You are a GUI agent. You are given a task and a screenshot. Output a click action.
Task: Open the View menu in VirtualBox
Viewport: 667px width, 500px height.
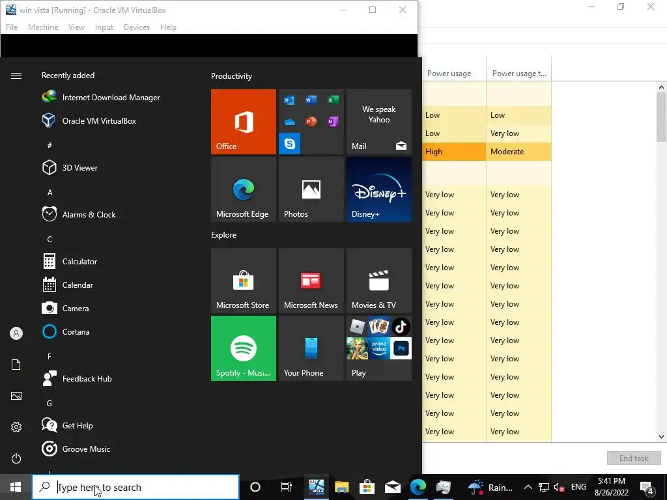(77, 27)
